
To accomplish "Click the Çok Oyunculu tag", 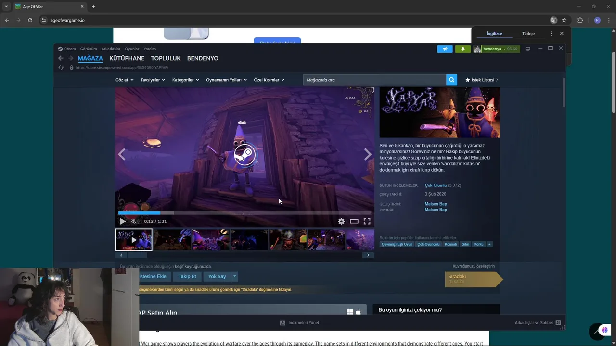I will [x=428, y=244].
